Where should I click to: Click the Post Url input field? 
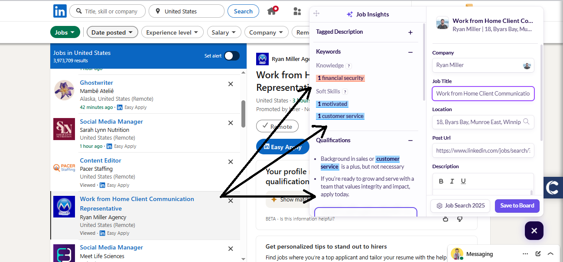coord(483,150)
